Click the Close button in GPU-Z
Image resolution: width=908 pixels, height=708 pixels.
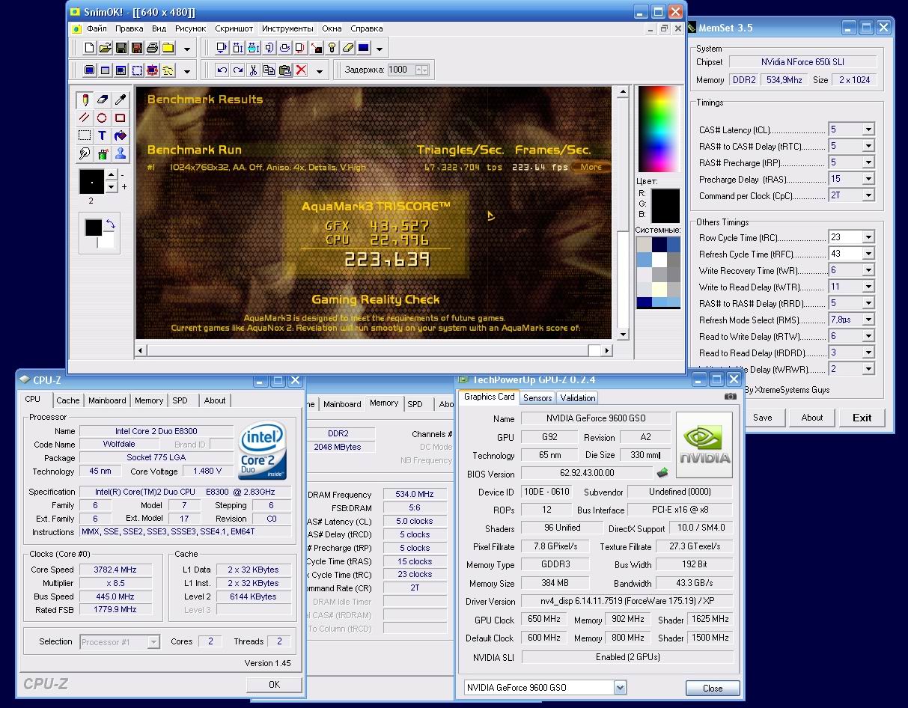(713, 688)
